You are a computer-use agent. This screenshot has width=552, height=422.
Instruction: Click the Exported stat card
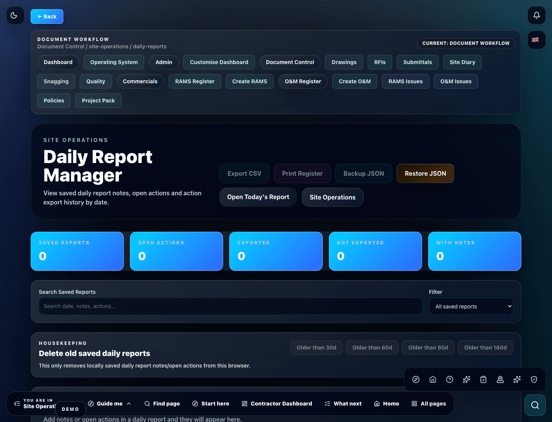click(x=276, y=251)
